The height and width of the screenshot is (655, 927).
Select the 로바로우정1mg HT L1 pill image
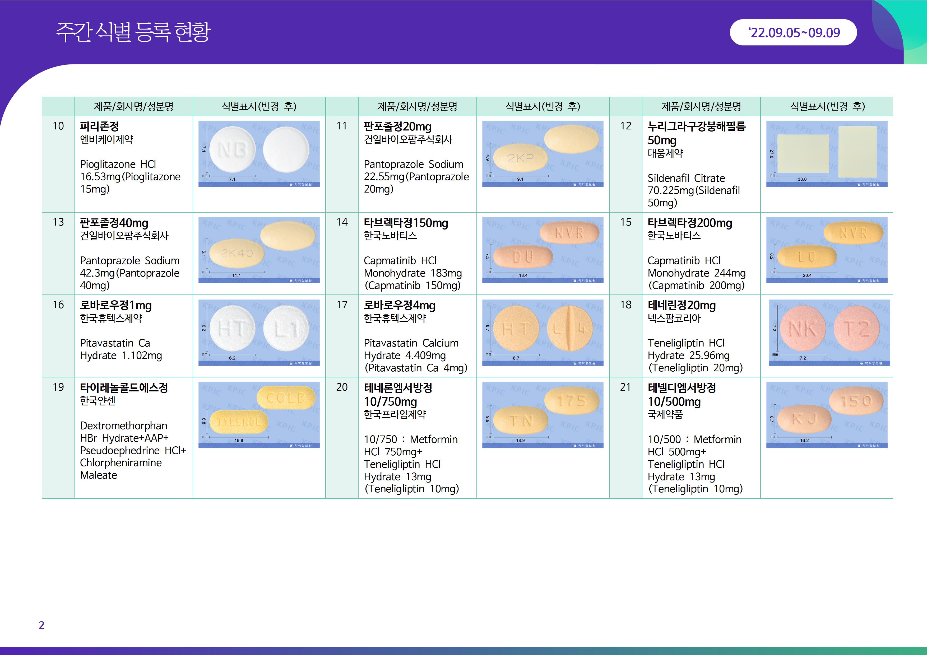[259, 333]
